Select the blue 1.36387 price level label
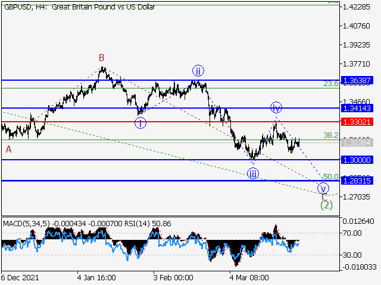Viewport: 381px width, 285px height. pos(357,80)
